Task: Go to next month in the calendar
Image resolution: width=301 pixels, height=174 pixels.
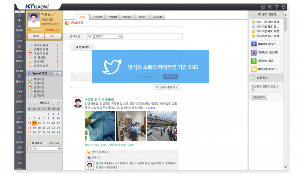Action: point(53,103)
